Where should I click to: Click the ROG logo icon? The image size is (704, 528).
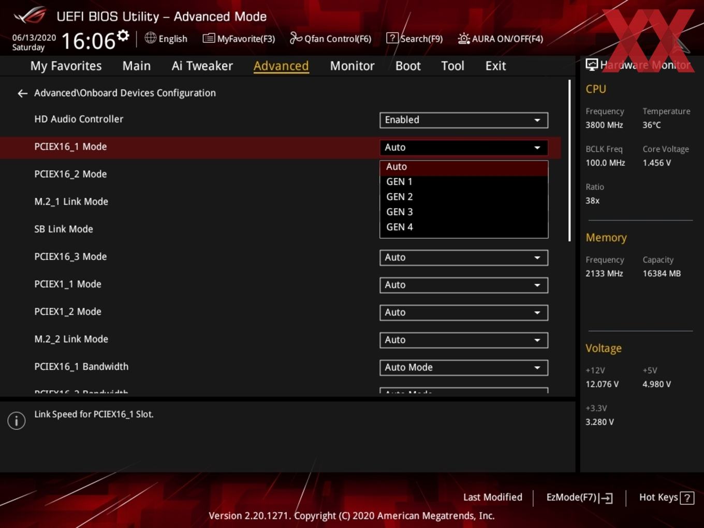click(x=30, y=16)
